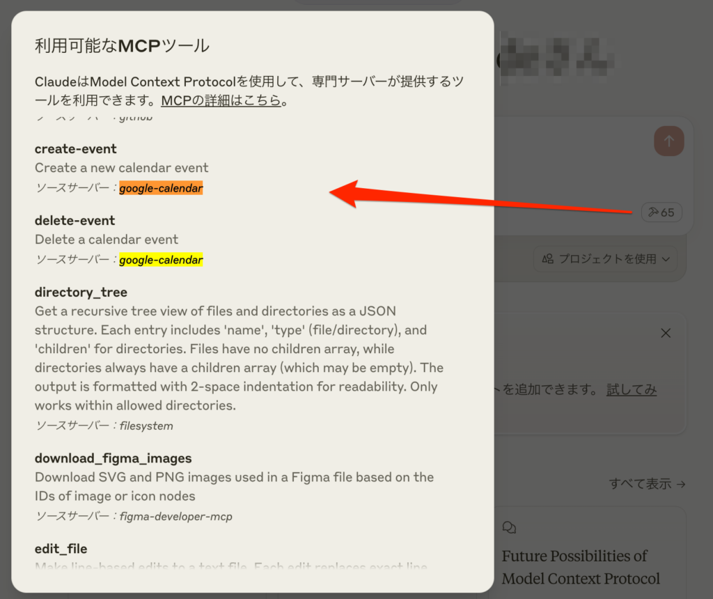Click the orange-highlighted google-calendar label
Viewport: 713px width, 599px height.
[x=161, y=188]
